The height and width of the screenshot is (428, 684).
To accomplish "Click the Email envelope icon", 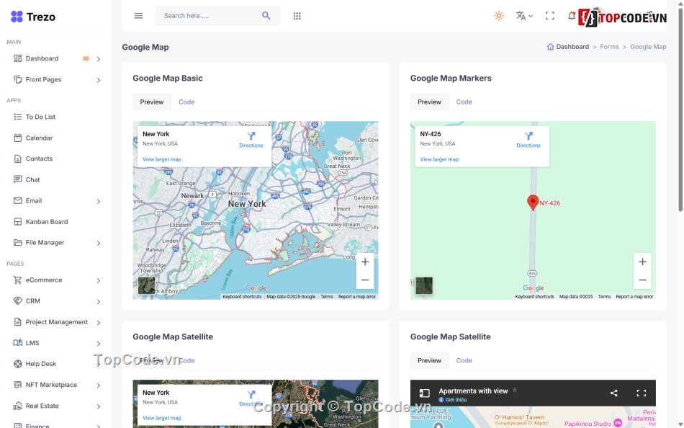I will click(x=17, y=201).
